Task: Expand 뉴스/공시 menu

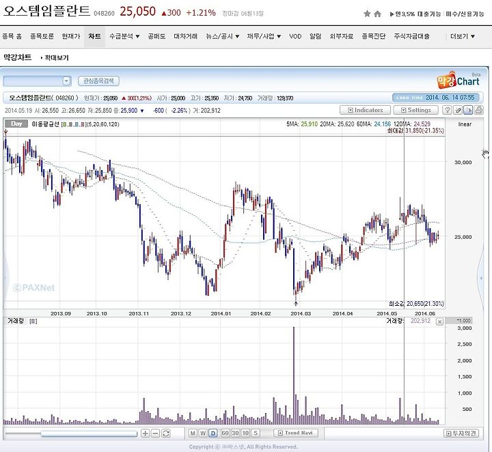Action: tap(223, 36)
